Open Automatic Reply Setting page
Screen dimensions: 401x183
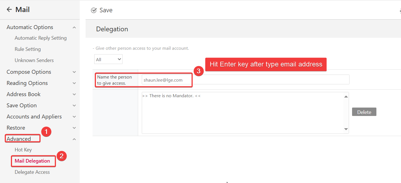(41, 38)
